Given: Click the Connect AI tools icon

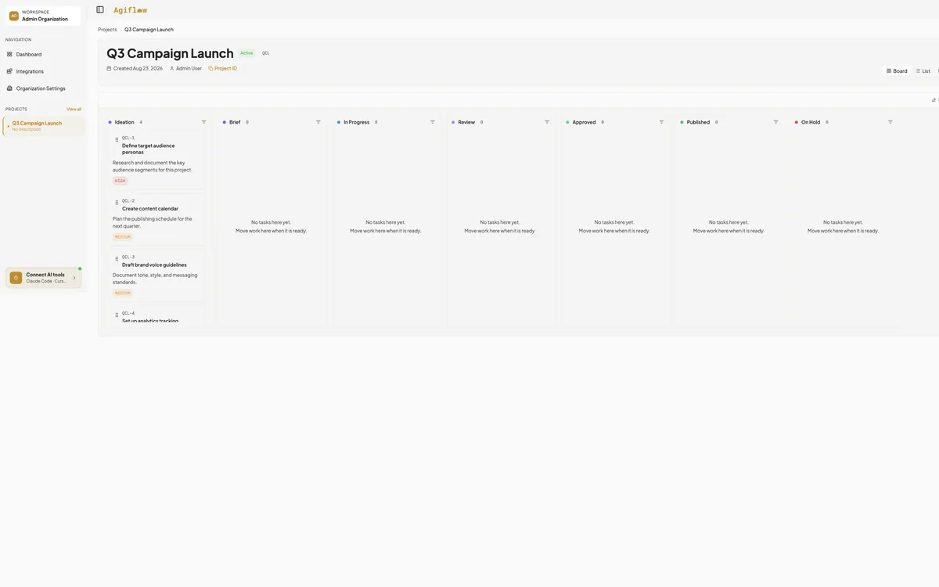Looking at the screenshot, I should pos(16,278).
